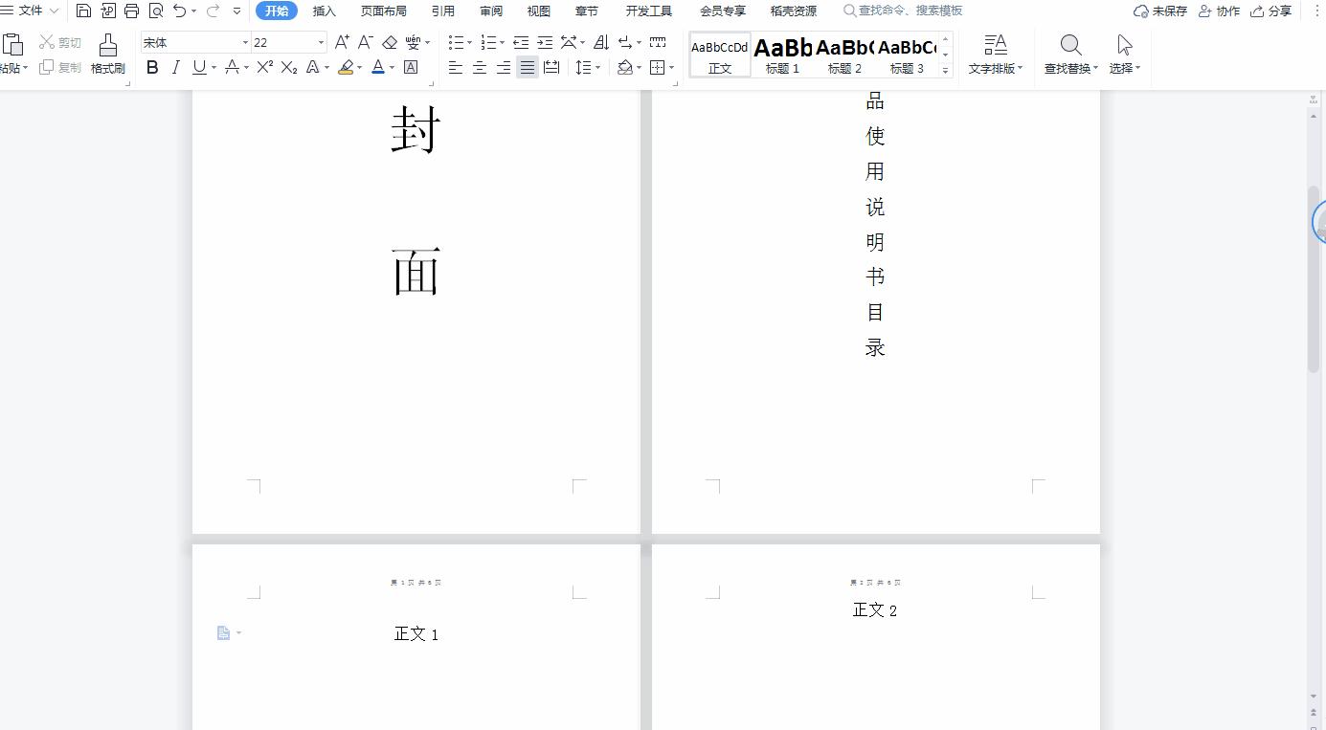Switch to the 插入 ribbon tab
The width and height of the screenshot is (1326, 730).
coord(324,11)
